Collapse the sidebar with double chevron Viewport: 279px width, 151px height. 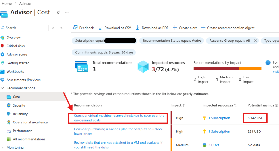[x=61, y=28]
